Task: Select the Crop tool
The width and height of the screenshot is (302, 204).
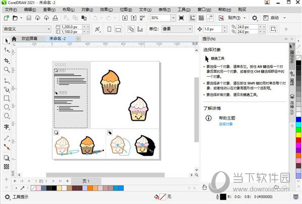Action: click(x=7, y=61)
